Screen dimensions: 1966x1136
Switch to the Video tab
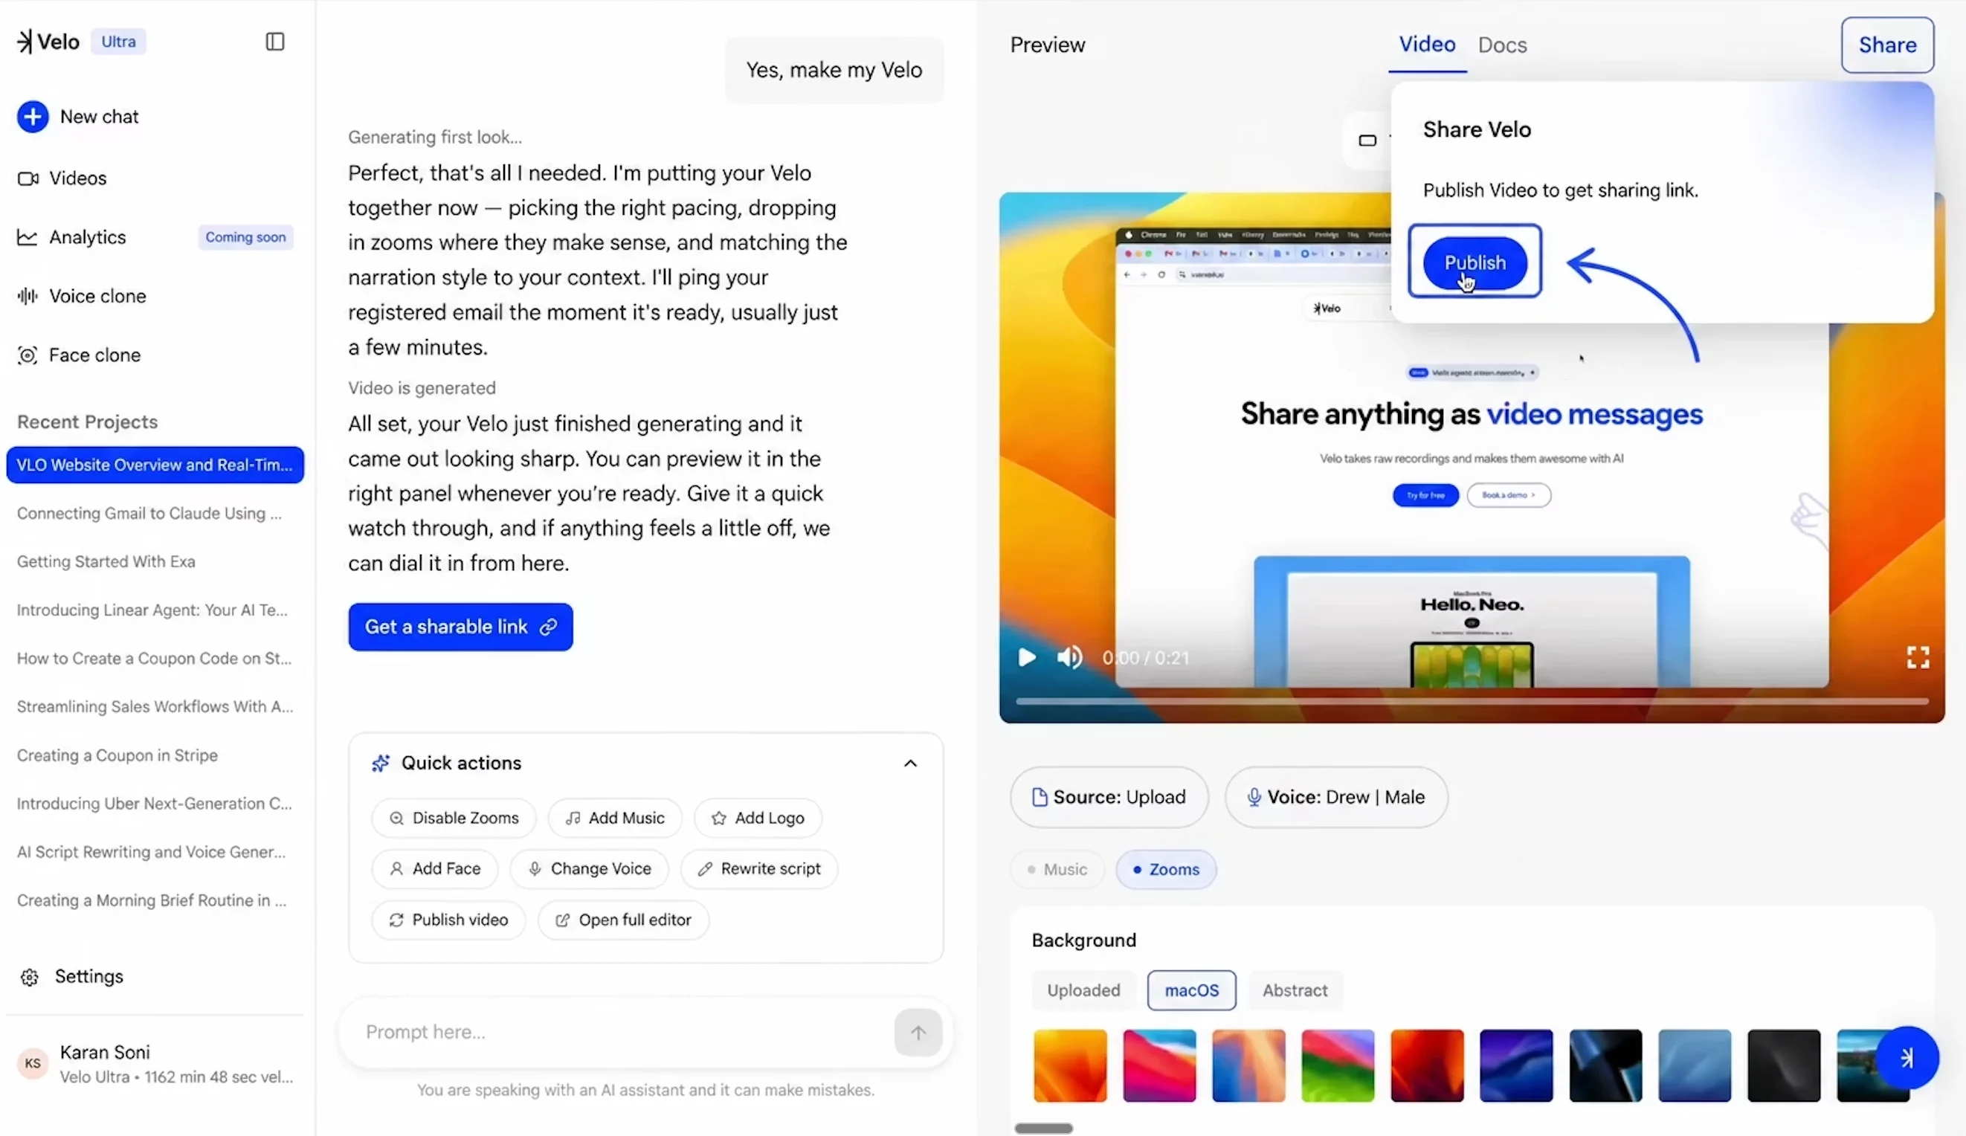tap(1427, 45)
